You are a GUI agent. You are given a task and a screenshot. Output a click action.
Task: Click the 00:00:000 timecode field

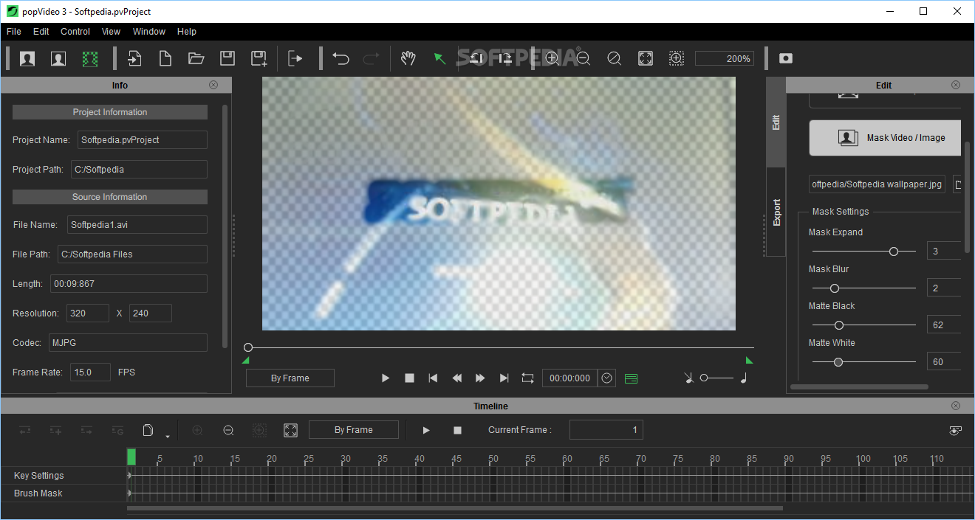(569, 378)
